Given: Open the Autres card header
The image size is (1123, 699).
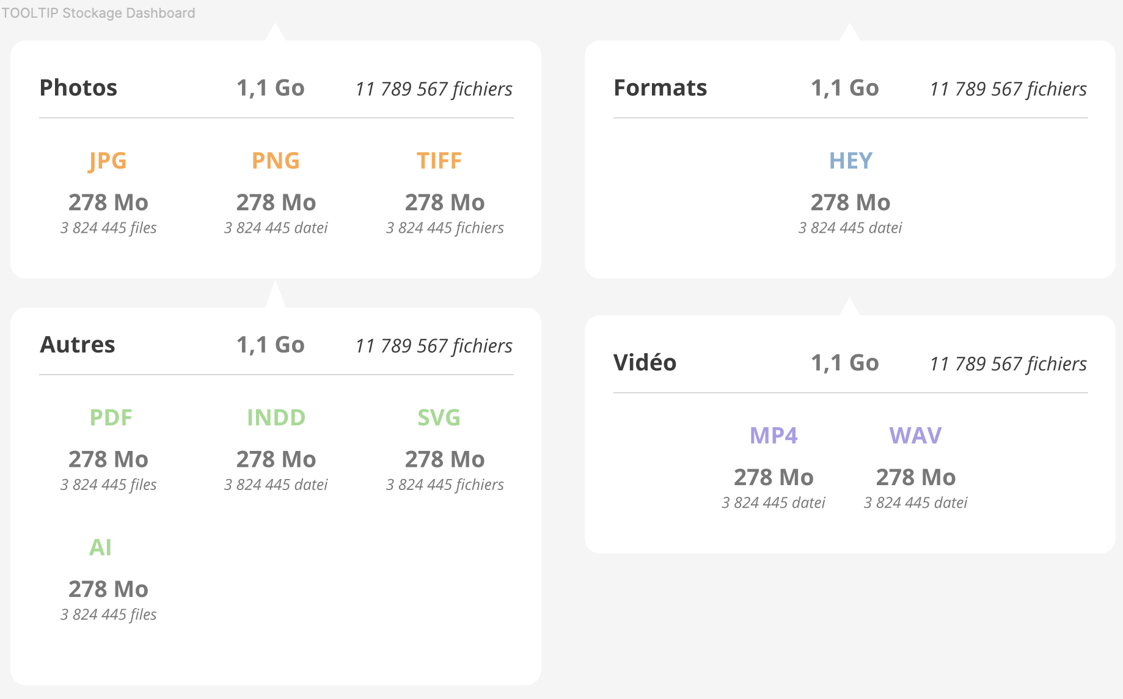Looking at the screenshot, I should (x=77, y=345).
